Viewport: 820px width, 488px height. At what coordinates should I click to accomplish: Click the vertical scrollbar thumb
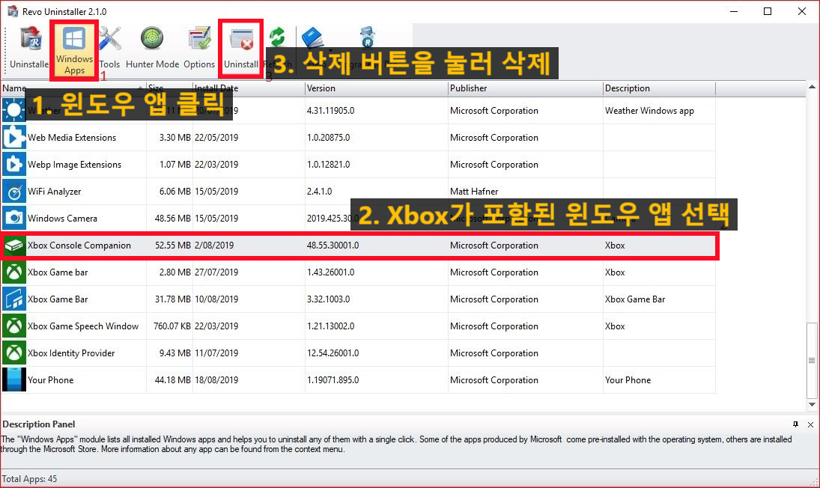[812, 360]
